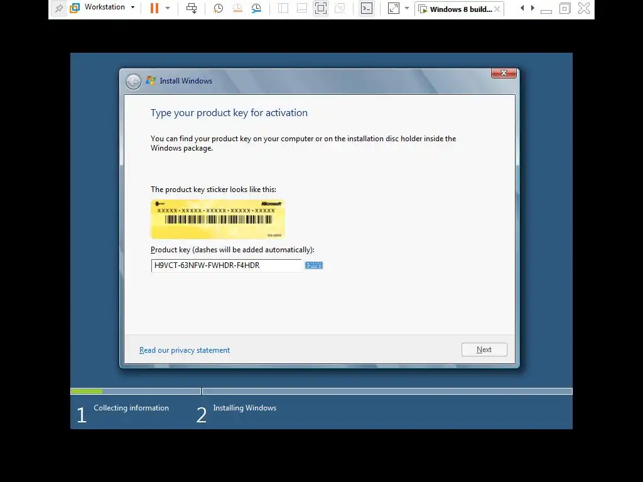Go to the next tab arrow
The height and width of the screenshot is (482, 643).
pyautogui.click(x=532, y=8)
